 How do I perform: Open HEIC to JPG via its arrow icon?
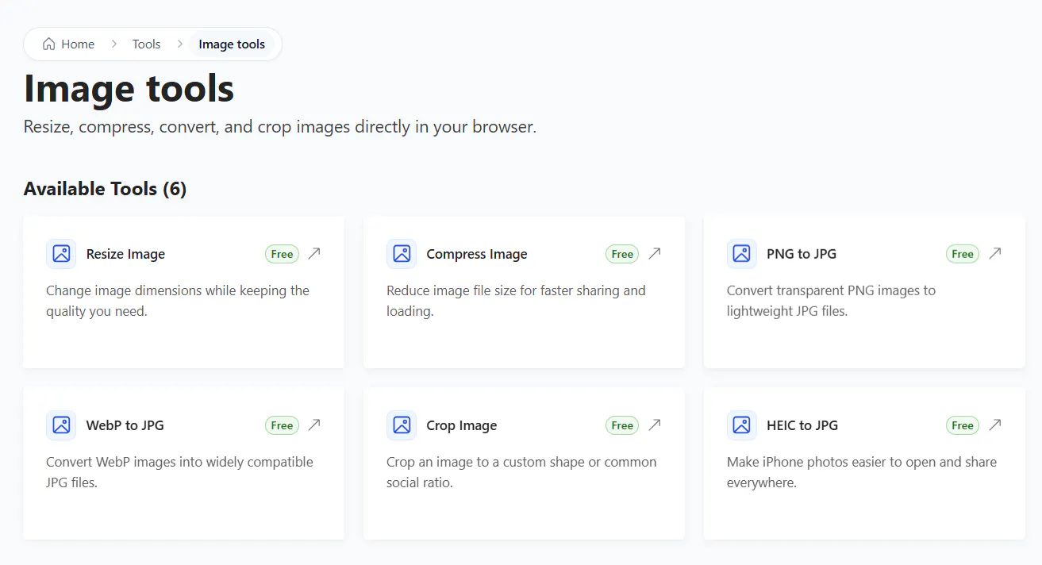[995, 425]
